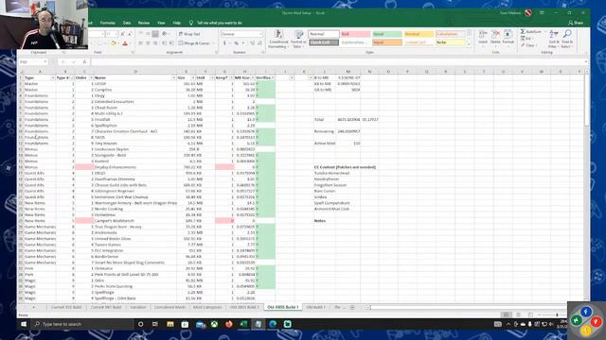Open Xbox app from the taskbar
The height and width of the screenshot is (340, 606).
214,324
